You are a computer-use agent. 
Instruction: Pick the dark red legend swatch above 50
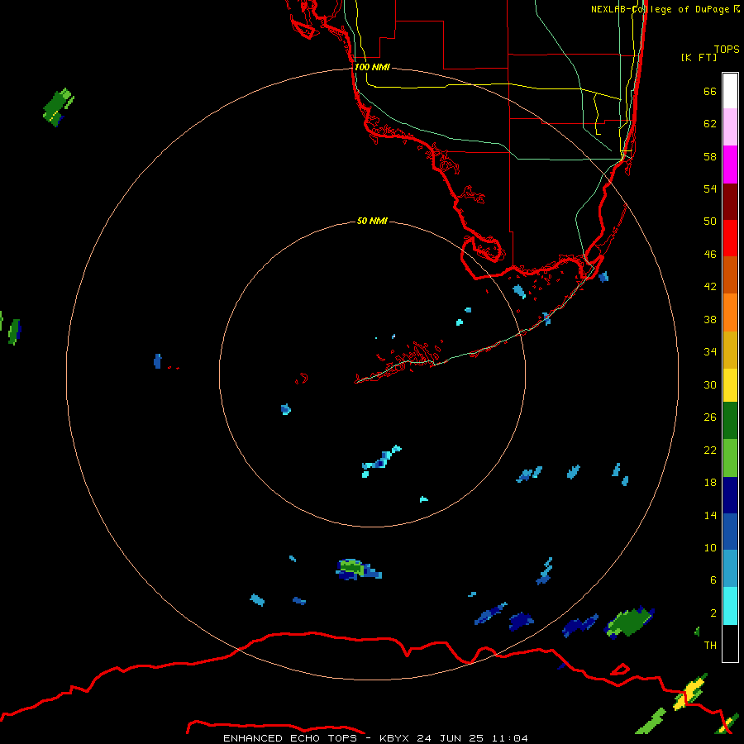pyautogui.click(x=730, y=202)
